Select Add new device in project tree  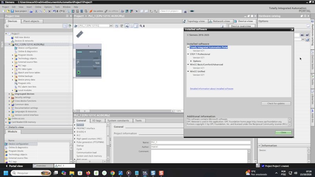coord(22,37)
